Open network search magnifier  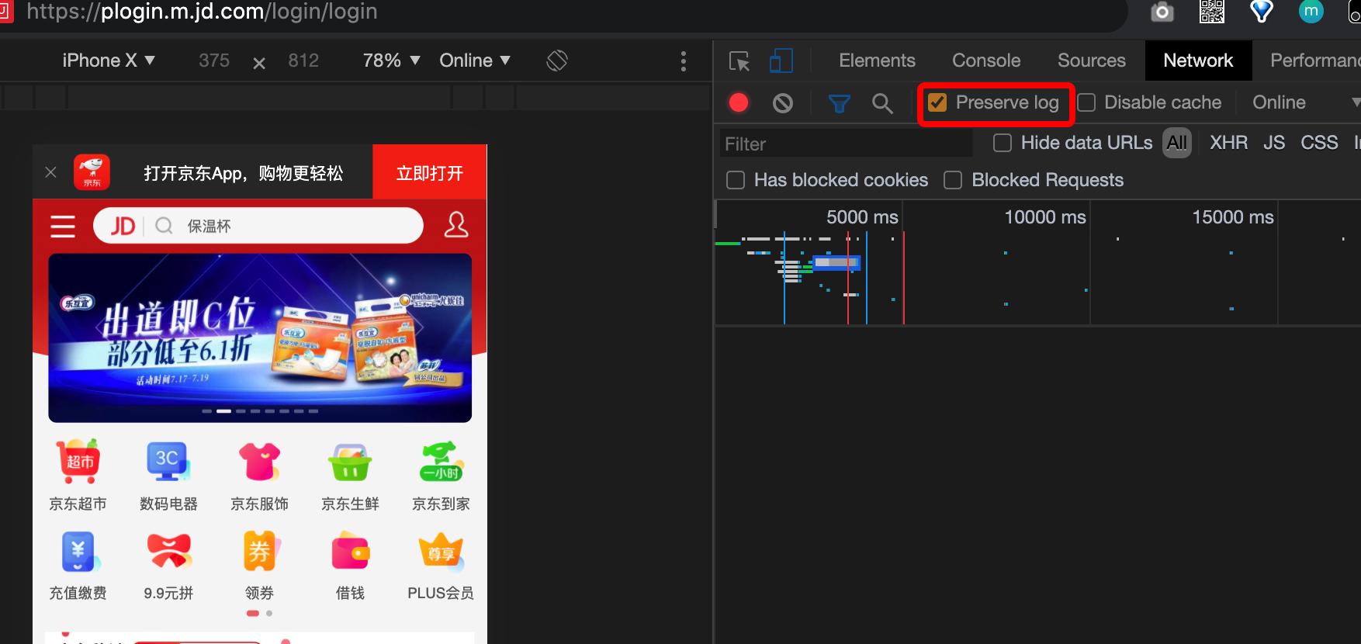tap(882, 103)
